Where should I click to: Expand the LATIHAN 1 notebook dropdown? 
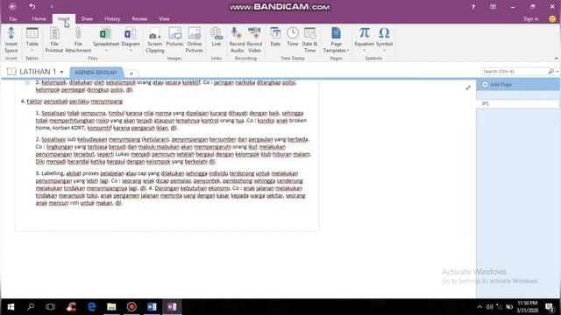point(61,72)
